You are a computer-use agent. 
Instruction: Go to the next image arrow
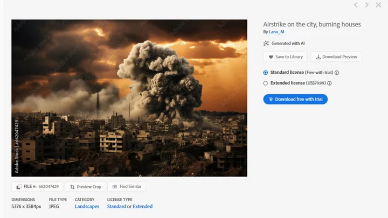pyautogui.click(x=367, y=5)
